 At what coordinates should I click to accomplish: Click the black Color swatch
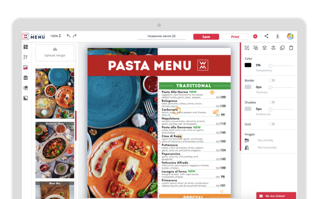[248, 65]
